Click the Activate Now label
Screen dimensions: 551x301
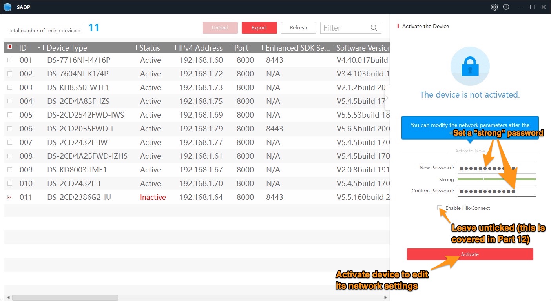coord(470,150)
